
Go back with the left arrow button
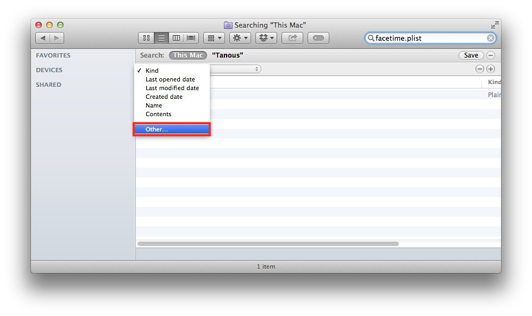click(x=43, y=38)
